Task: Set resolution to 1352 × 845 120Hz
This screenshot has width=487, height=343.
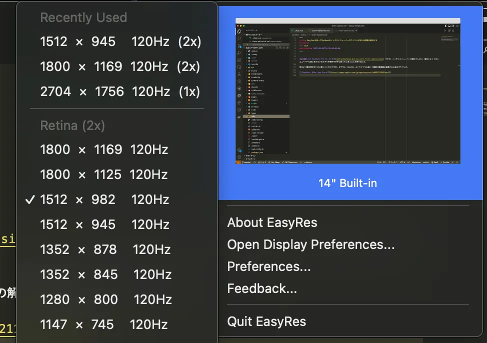Action: (105, 274)
